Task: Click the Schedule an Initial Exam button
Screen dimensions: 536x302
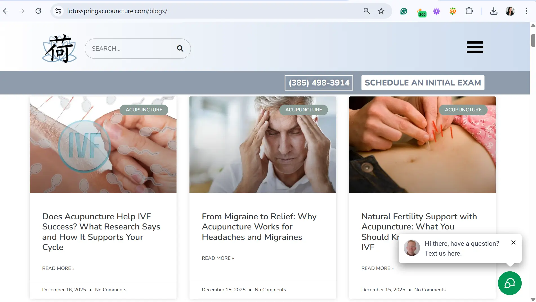Action: [x=423, y=83]
